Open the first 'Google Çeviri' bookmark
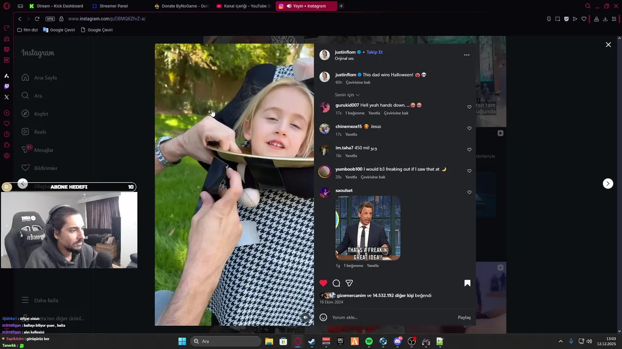Image resolution: width=622 pixels, height=349 pixels. click(x=59, y=30)
